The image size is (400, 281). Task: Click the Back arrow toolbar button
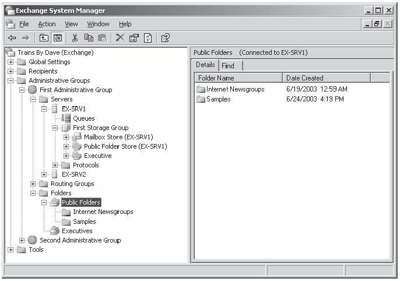coord(12,38)
